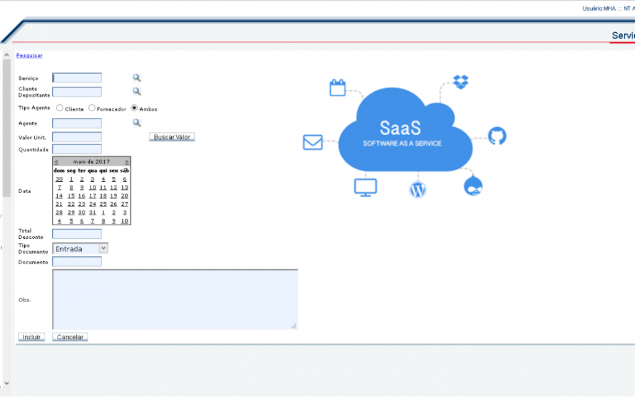Go to previous month in calendar
Viewport: 635px width, 397px height.
point(56,162)
